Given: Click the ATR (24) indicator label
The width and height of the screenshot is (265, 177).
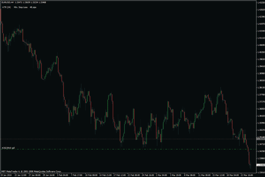Looking at the screenshot, I should coord(6,7).
